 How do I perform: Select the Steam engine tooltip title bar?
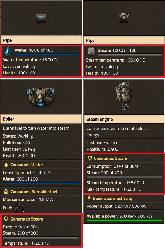[123, 119]
